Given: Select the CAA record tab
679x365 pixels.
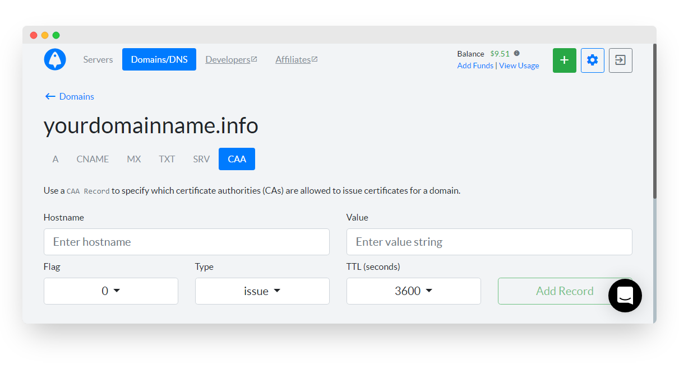Looking at the screenshot, I should 237,159.
